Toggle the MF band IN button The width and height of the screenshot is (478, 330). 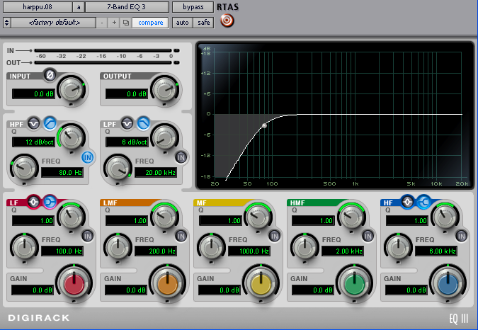[x=275, y=236]
